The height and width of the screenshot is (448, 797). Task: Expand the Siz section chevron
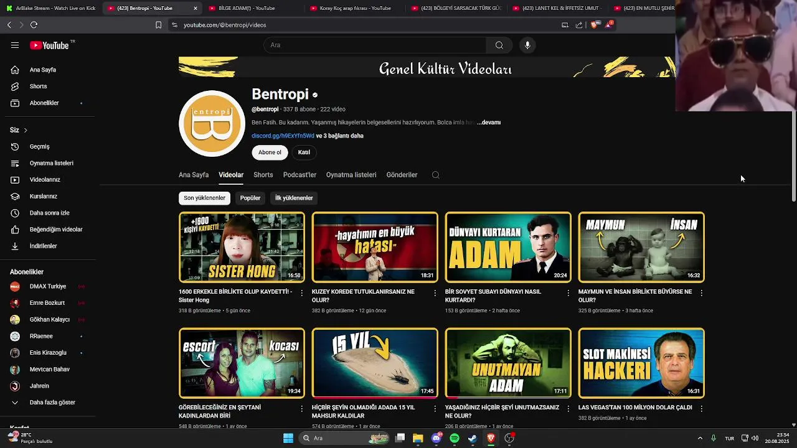(x=26, y=130)
